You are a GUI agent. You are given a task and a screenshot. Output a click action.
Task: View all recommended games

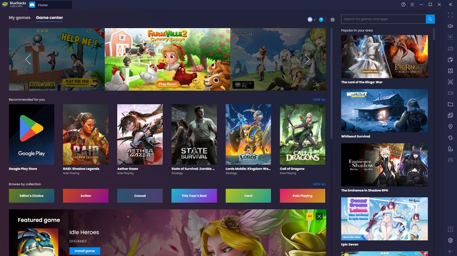click(319, 99)
